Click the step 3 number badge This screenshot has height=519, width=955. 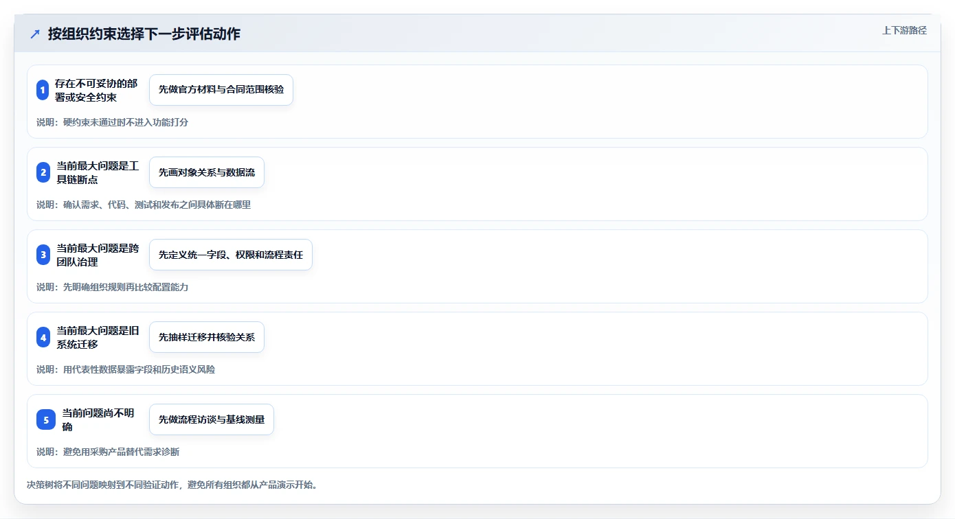pos(43,255)
